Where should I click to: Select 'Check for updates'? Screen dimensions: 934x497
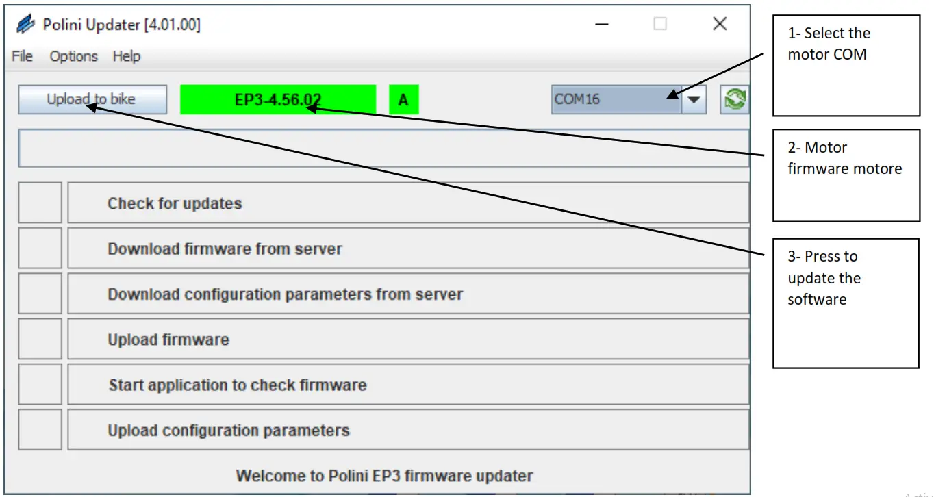coord(409,202)
